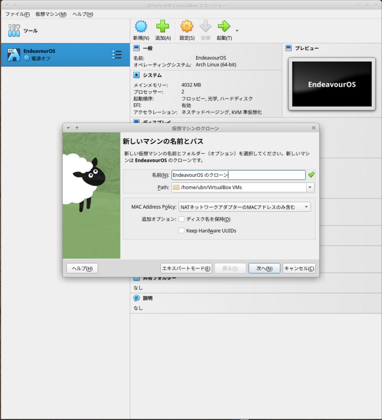Click the 一般 section header
The height and width of the screenshot is (420, 382).
tap(148, 48)
